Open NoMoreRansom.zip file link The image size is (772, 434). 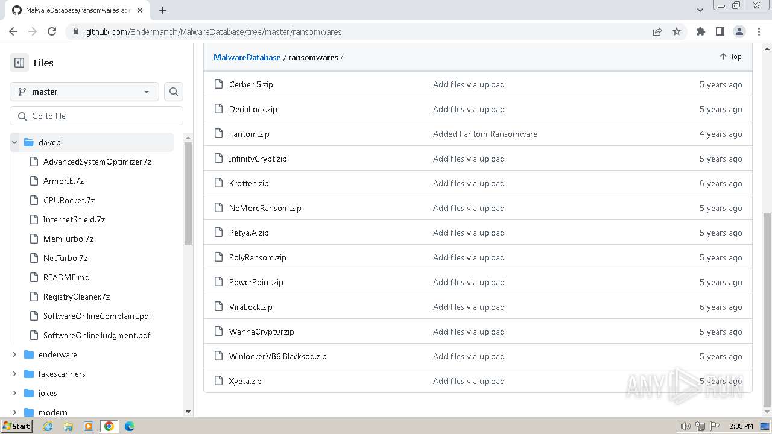[x=265, y=208]
